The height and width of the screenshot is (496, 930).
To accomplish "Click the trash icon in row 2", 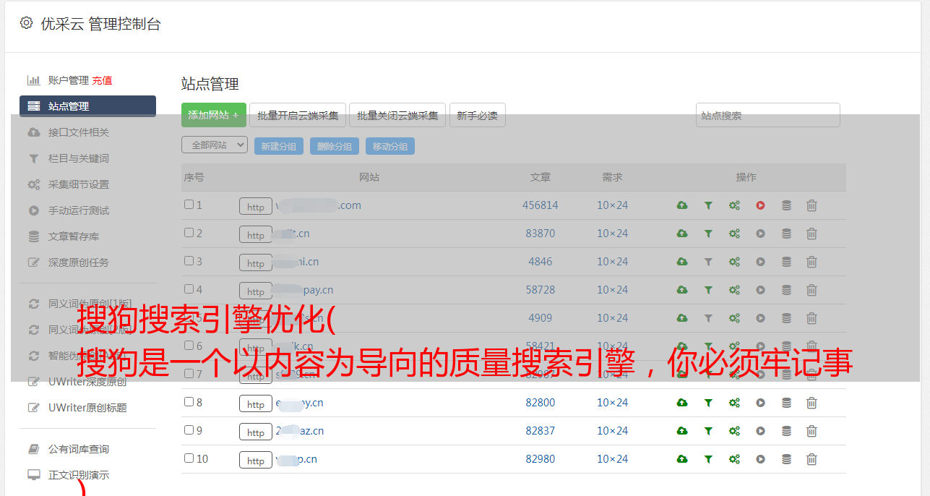I will 811,234.
